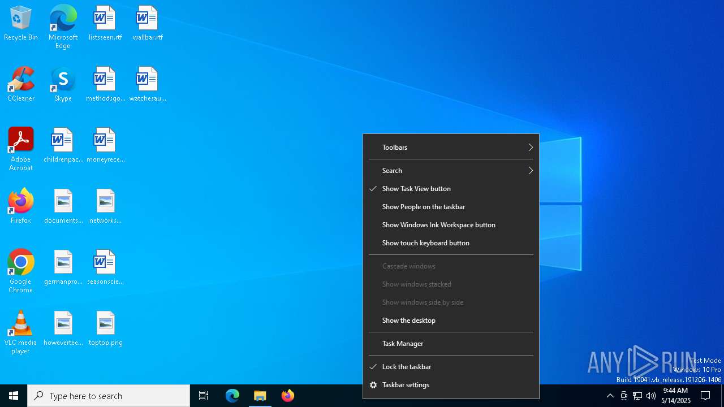Viewport: 724px width, 407px height.
Task: Select the CCleaner desktop shortcut
Action: click(x=21, y=85)
